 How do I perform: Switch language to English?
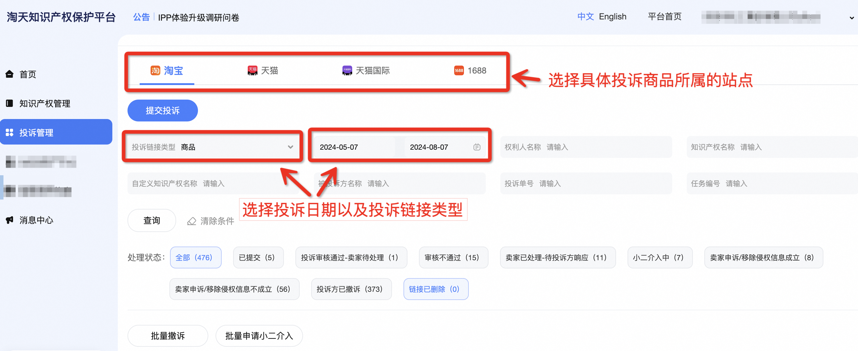[612, 17]
